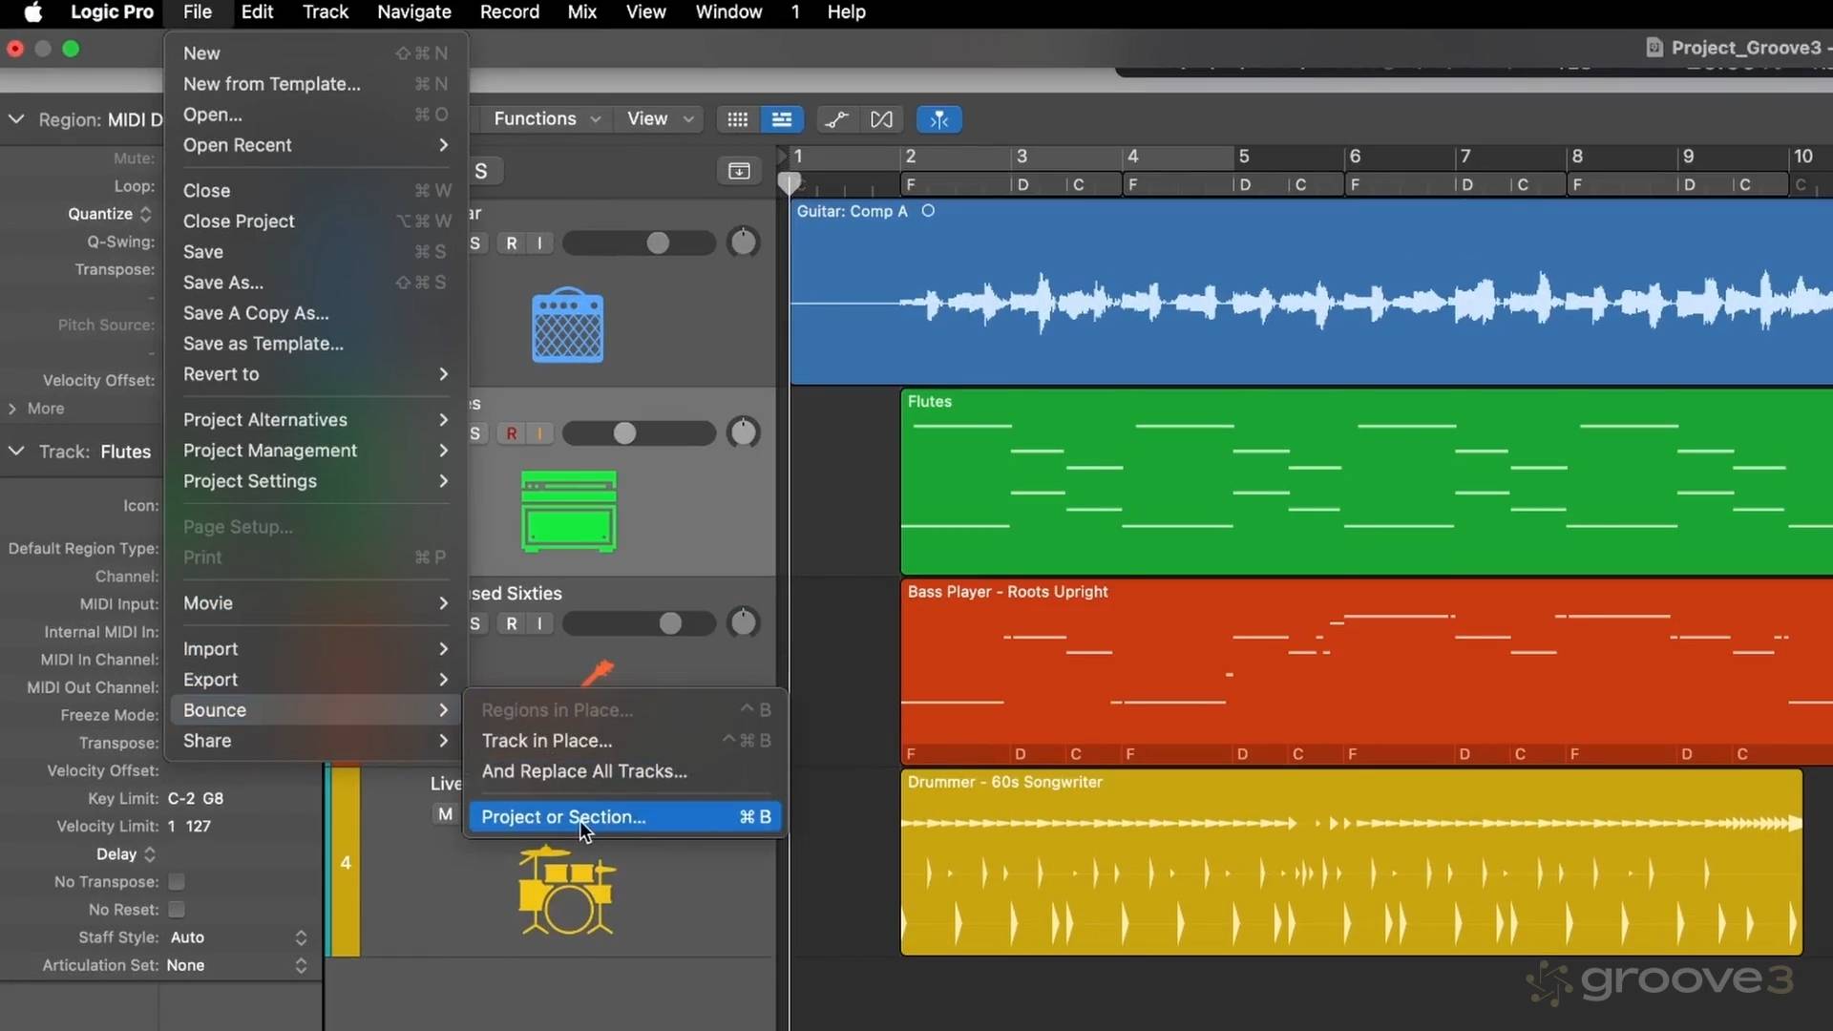Toggle the automation curve icon

(836, 119)
